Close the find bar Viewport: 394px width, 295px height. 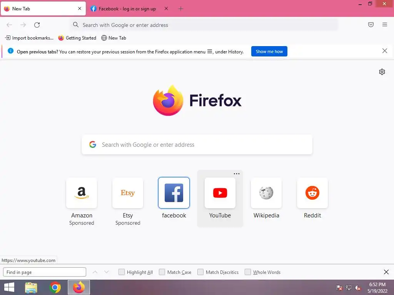386,272
